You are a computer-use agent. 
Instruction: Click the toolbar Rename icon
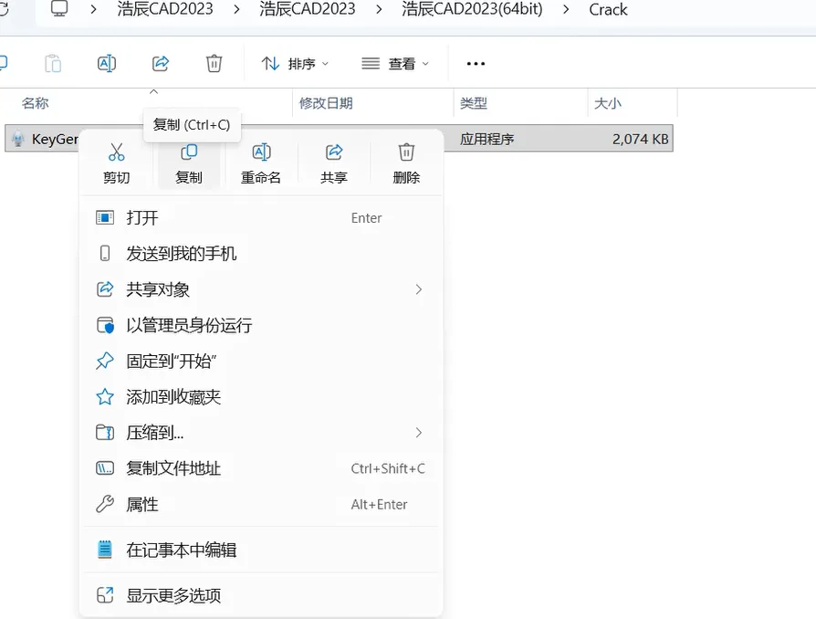pos(107,64)
